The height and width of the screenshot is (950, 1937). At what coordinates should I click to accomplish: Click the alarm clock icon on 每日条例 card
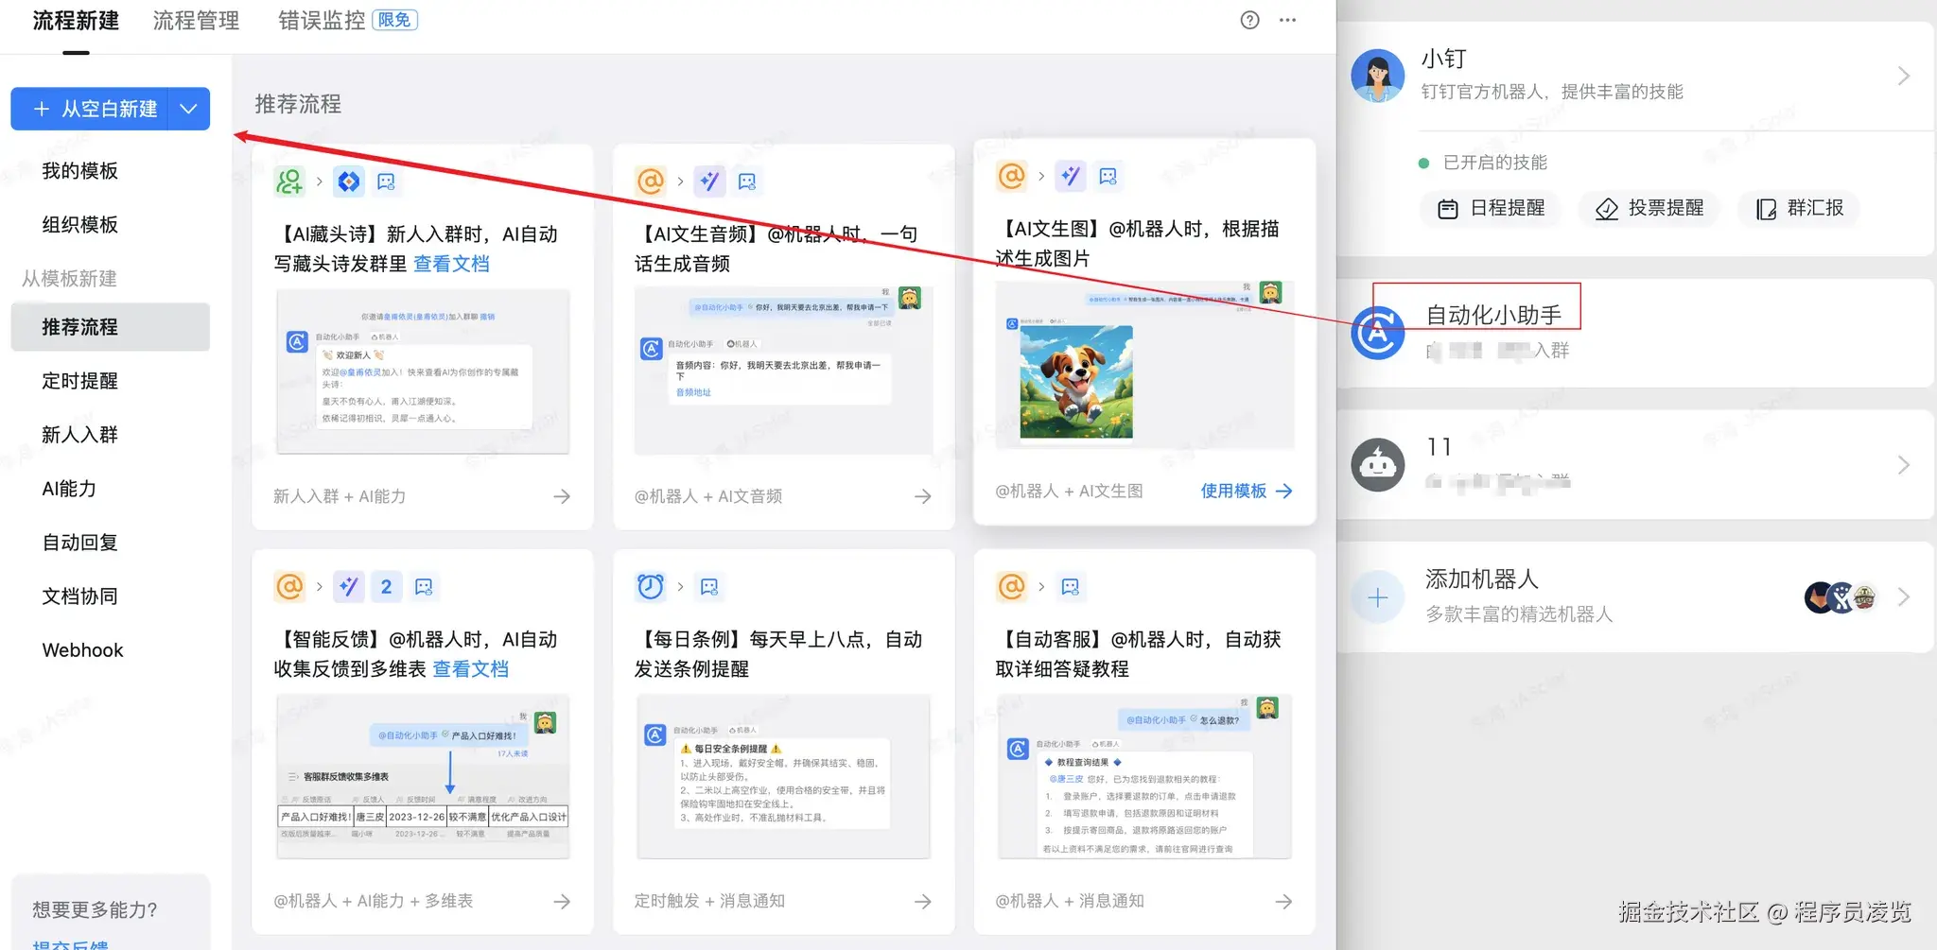(x=651, y=586)
